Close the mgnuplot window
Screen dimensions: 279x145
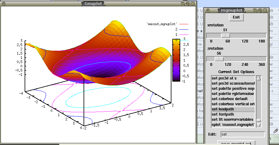[265, 10]
